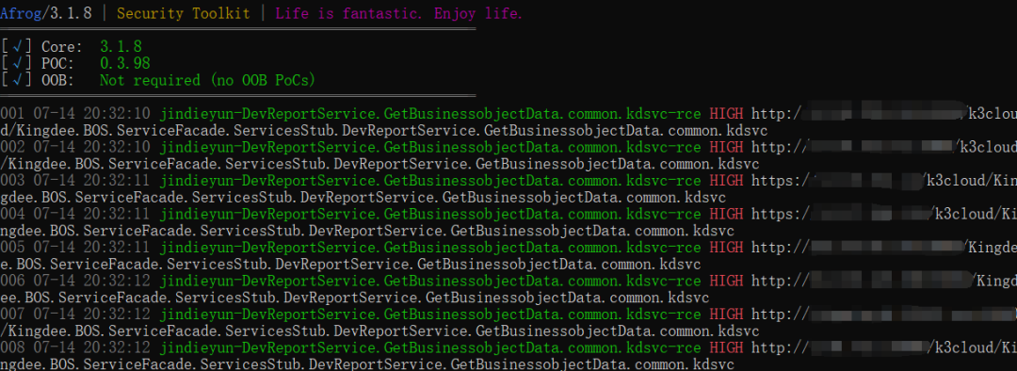Click the wrapped path starting "e.BOS.ServiceFacade"
The image size is (1017, 371).
pos(350,265)
